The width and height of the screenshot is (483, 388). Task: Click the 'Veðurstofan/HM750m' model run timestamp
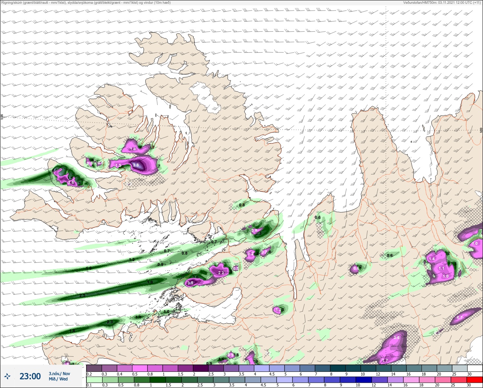(442, 2)
